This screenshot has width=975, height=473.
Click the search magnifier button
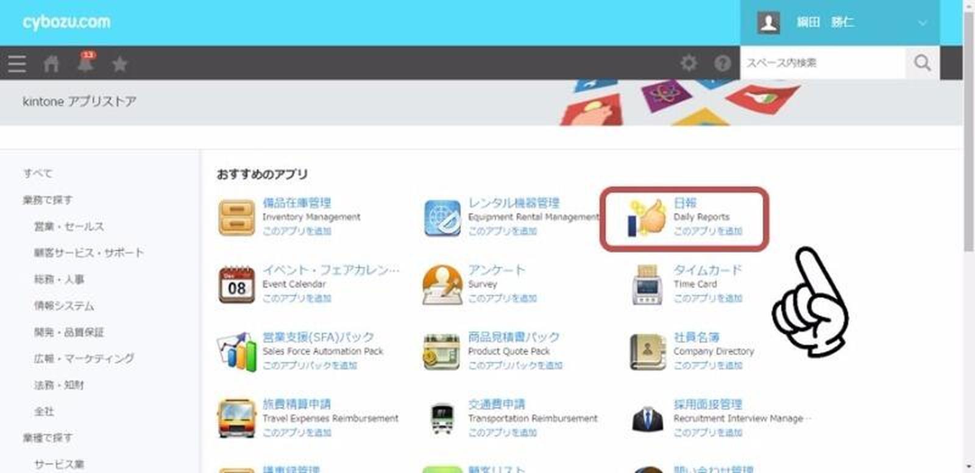[922, 63]
